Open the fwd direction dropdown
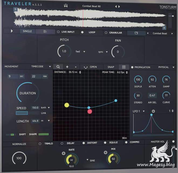 (x=84, y=52)
